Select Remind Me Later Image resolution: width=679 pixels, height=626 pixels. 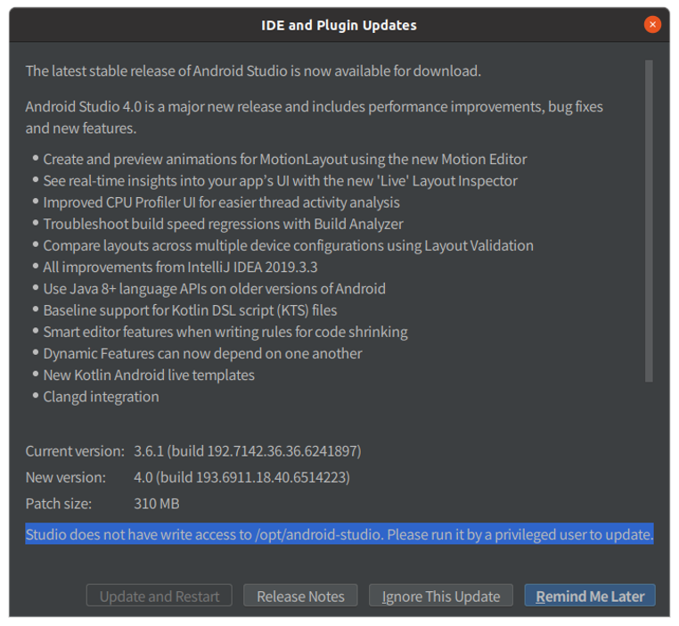click(590, 596)
